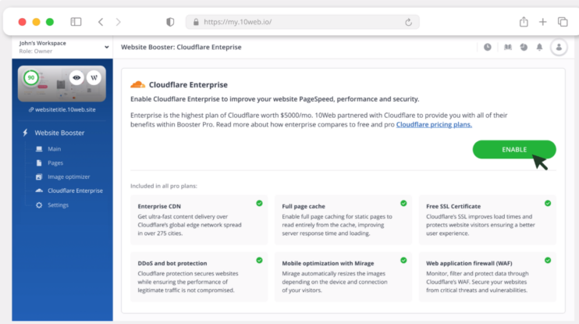Go back with the browser back arrow
Viewport: 579px width, 324px height.
101,22
